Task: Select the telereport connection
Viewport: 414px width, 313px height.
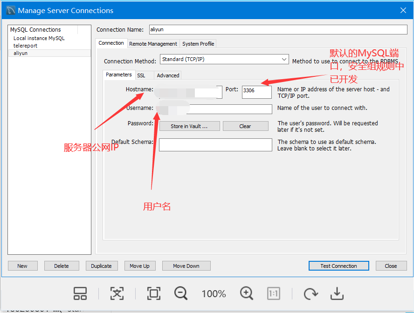Action: pyautogui.click(x=25, y=46)
